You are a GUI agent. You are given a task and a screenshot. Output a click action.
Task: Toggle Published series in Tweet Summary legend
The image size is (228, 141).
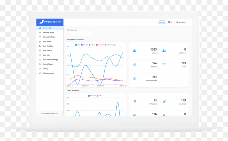92,96
